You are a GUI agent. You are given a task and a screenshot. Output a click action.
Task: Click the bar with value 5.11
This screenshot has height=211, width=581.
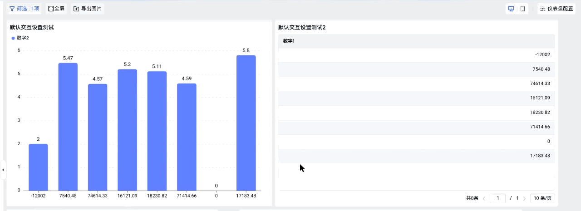coord(157,131)
